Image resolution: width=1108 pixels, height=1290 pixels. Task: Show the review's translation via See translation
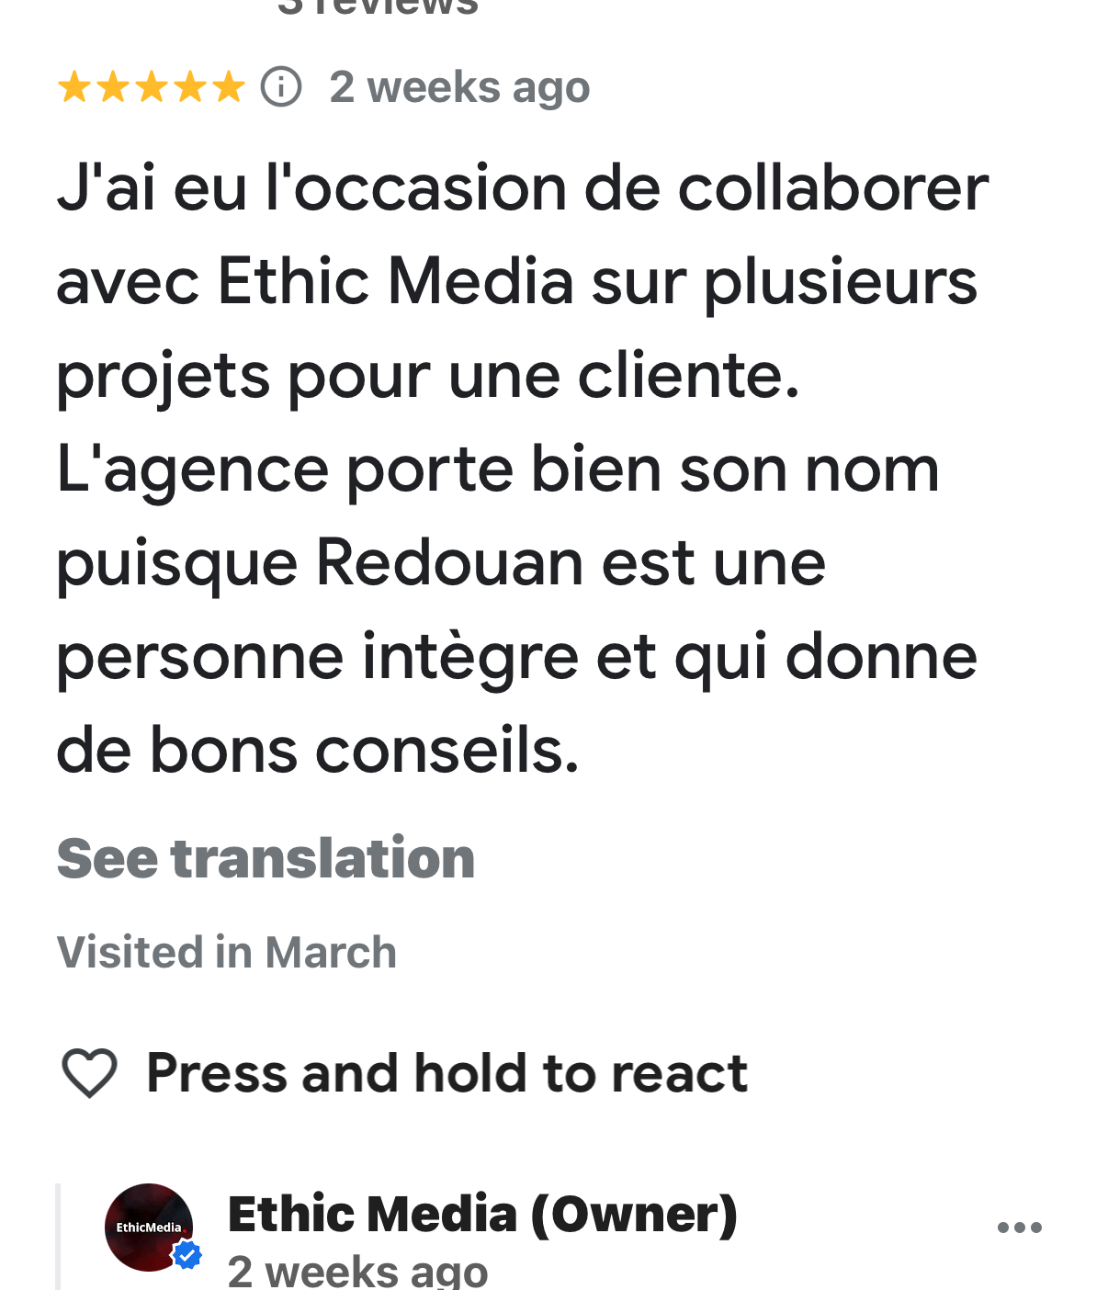pyautogui.click(x=266, y=858)
